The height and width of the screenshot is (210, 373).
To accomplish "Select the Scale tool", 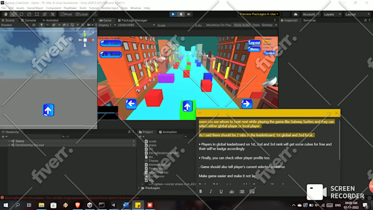I will tap(29, 14).
